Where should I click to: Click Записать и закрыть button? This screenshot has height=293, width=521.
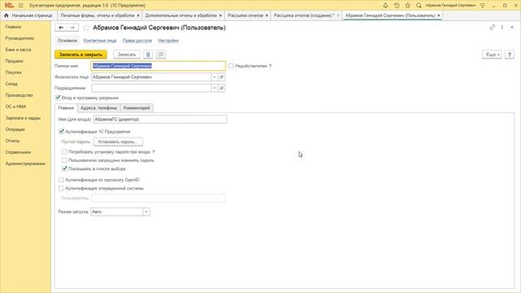tap(81, 55)
